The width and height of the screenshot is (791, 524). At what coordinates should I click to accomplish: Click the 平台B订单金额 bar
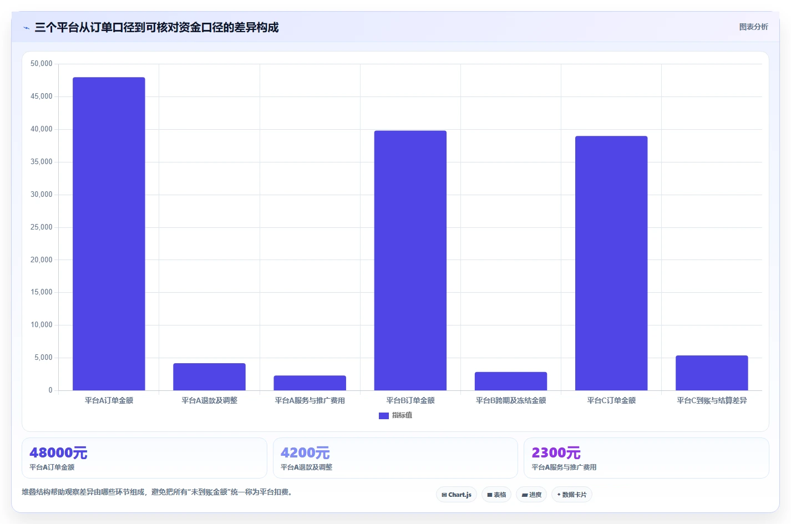(410, 260)
